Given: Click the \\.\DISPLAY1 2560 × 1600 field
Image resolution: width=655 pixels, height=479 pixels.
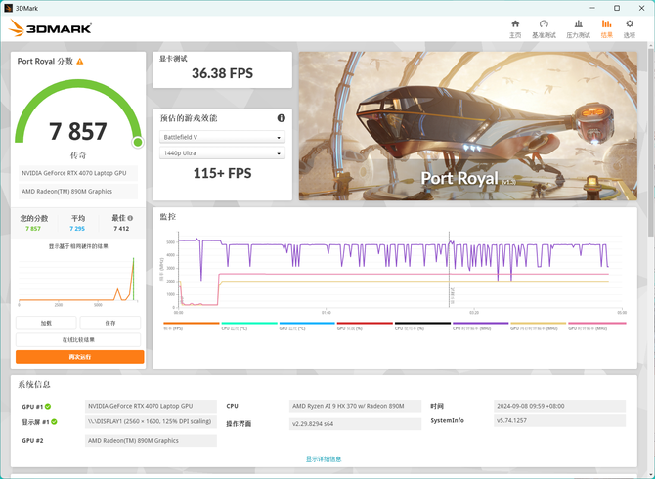Looking at the screenshot, I should (x=151, y=421).
